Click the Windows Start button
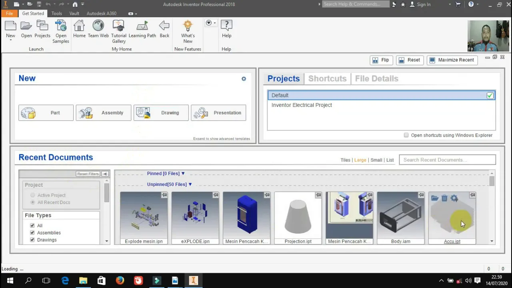This screenshot has height=288, width=512. coord(10,281)
